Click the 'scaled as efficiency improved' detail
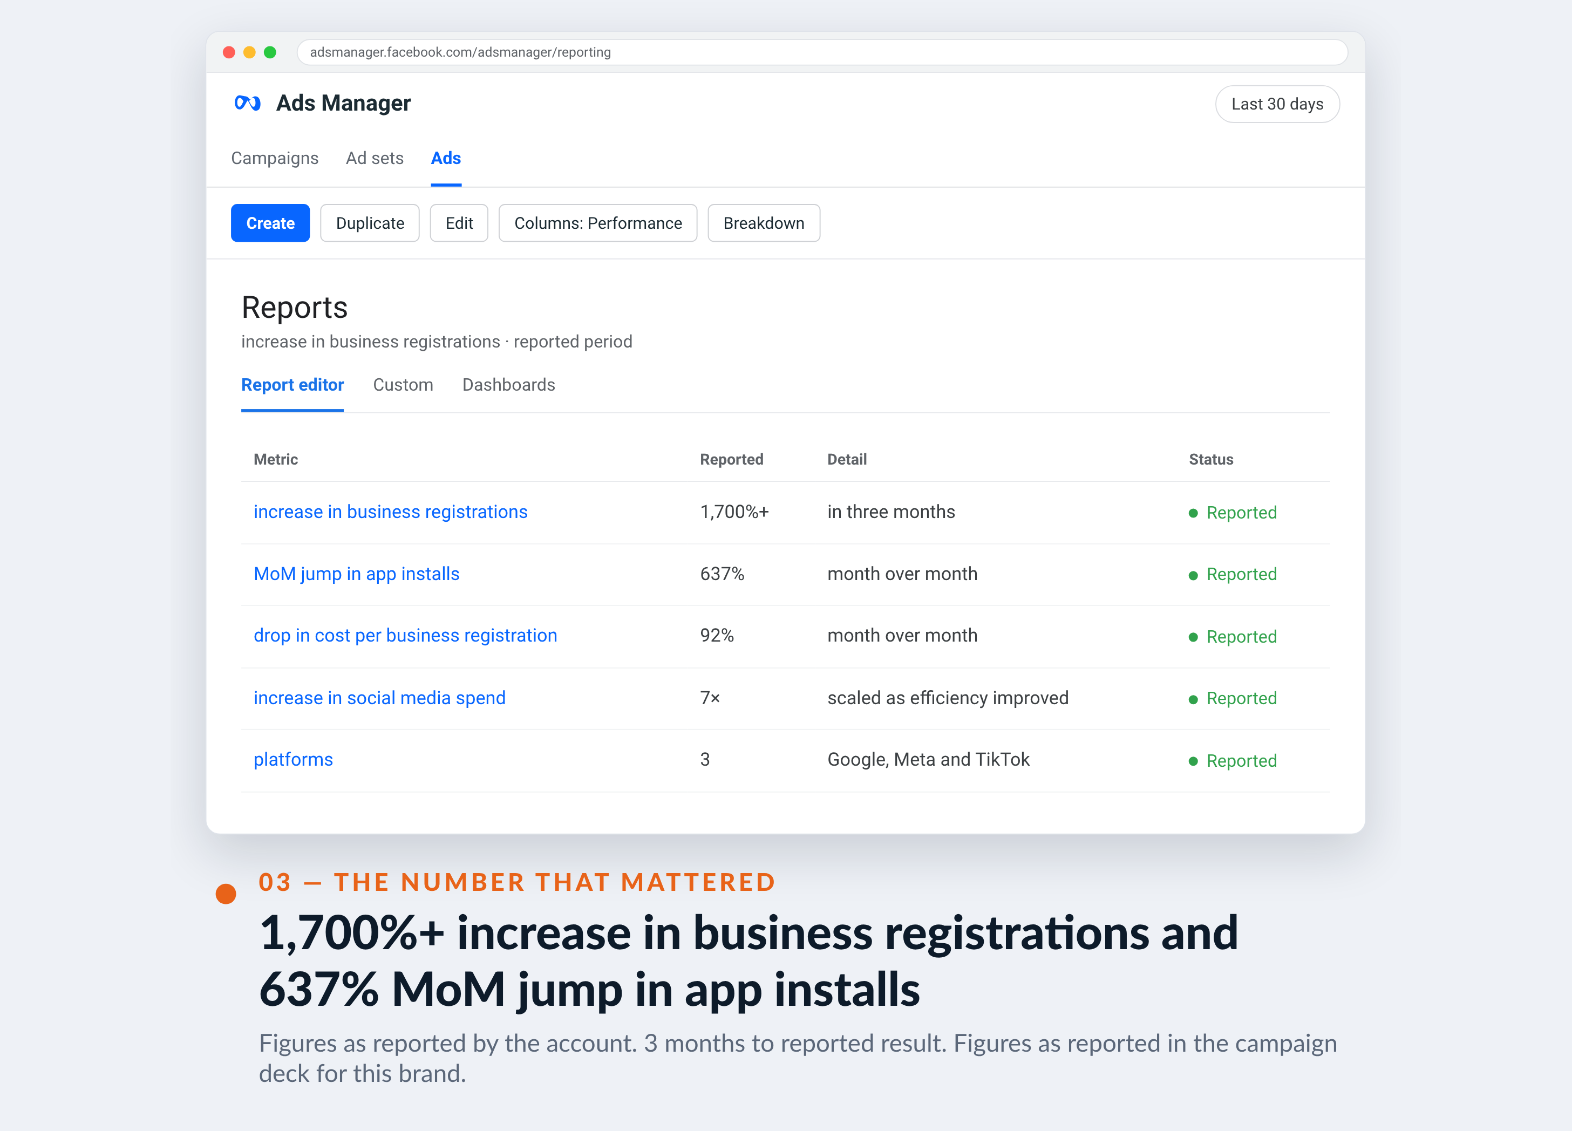This screenshot has width=1572, height=1131. pyautogui.click(x=948, y=698)
